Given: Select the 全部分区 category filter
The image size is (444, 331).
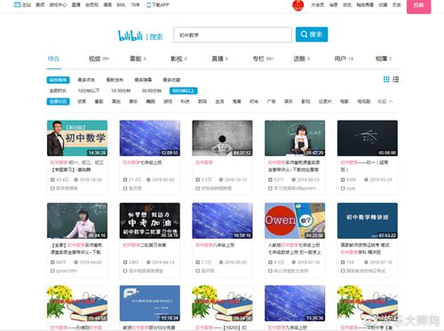Looking at the screenshot, I should [58, 101].
